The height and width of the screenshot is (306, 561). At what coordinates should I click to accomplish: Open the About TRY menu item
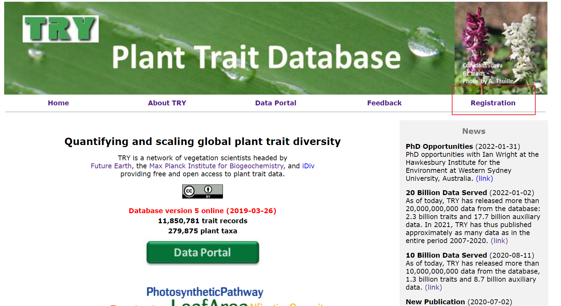coord(167,103)
